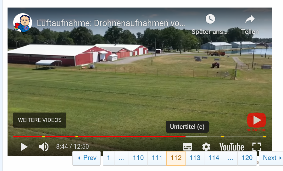This screenshot has height=171, width=283.
Task: Mute the video volume speaker icon
Action: tap(44, 147)
